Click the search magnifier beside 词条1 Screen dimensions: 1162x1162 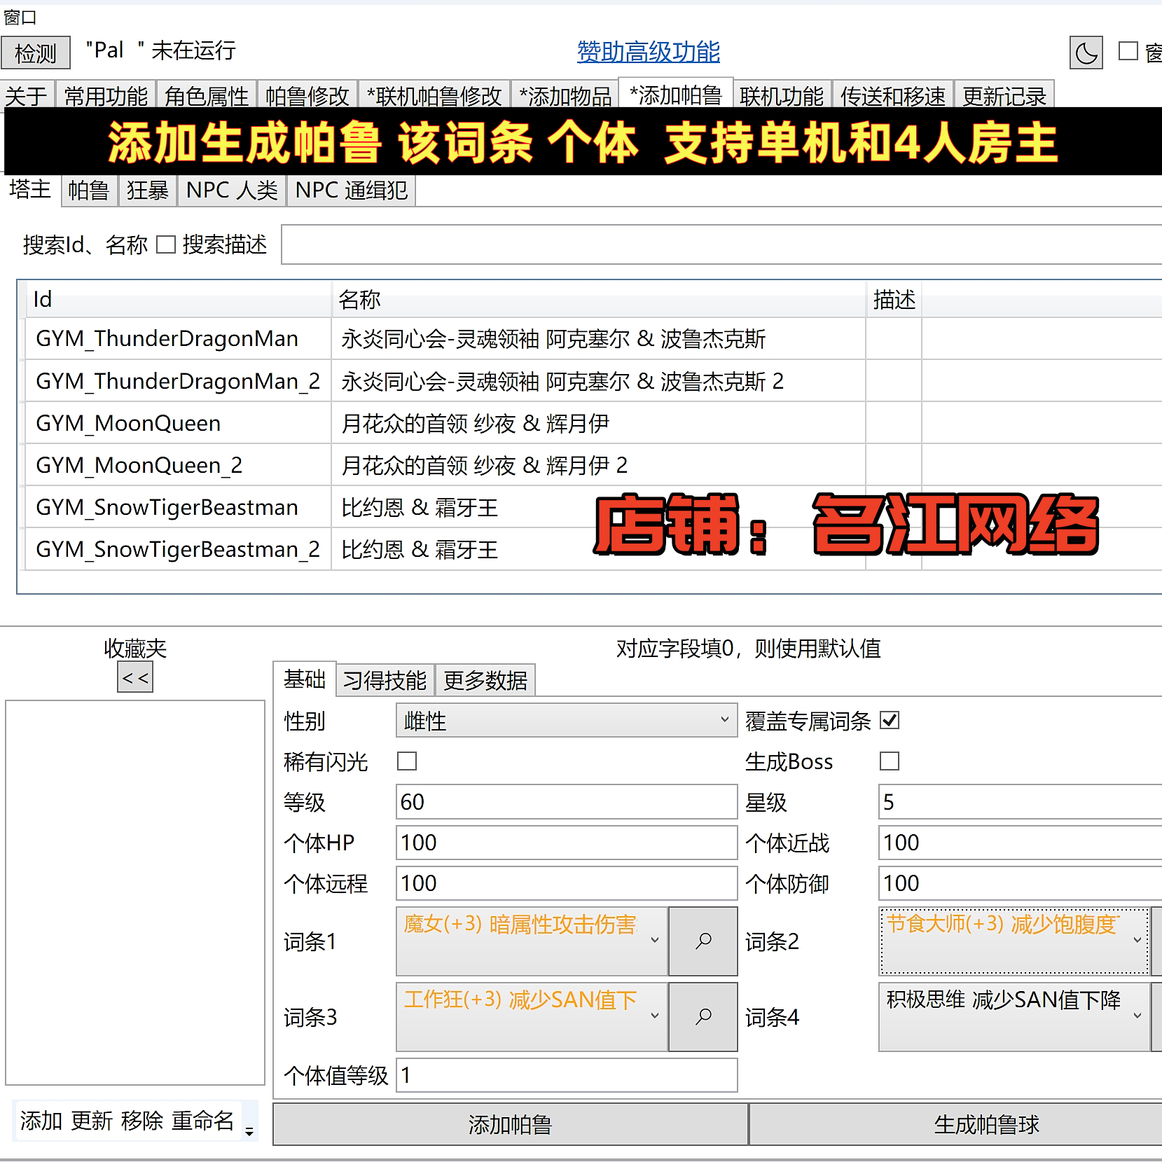click(703, 941)
